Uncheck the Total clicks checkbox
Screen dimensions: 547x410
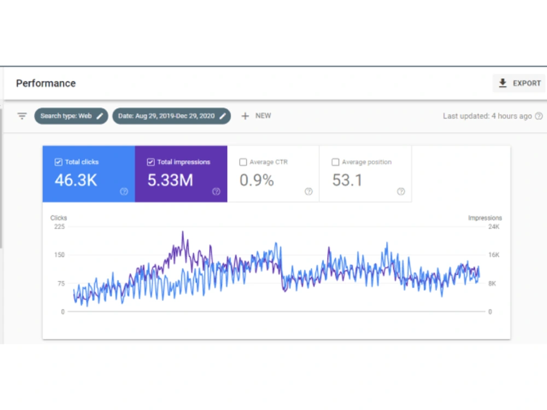pyautogui.click(x=59, y=162)
